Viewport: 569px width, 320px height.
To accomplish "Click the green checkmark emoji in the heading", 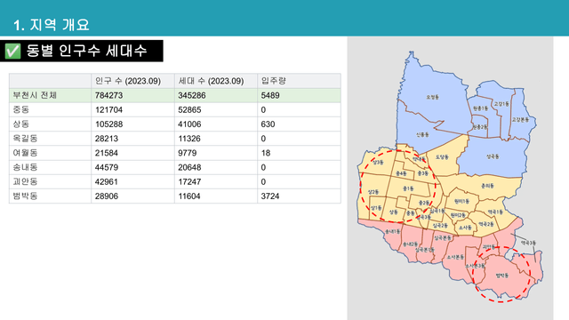I will pos(12,51).
